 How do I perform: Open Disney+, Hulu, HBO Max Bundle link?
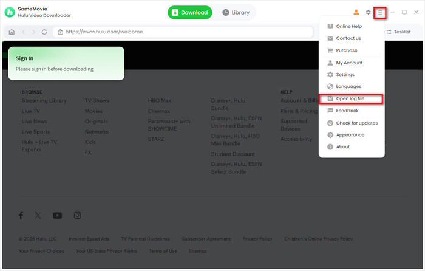pyautogui.click(x=236, y=140)
